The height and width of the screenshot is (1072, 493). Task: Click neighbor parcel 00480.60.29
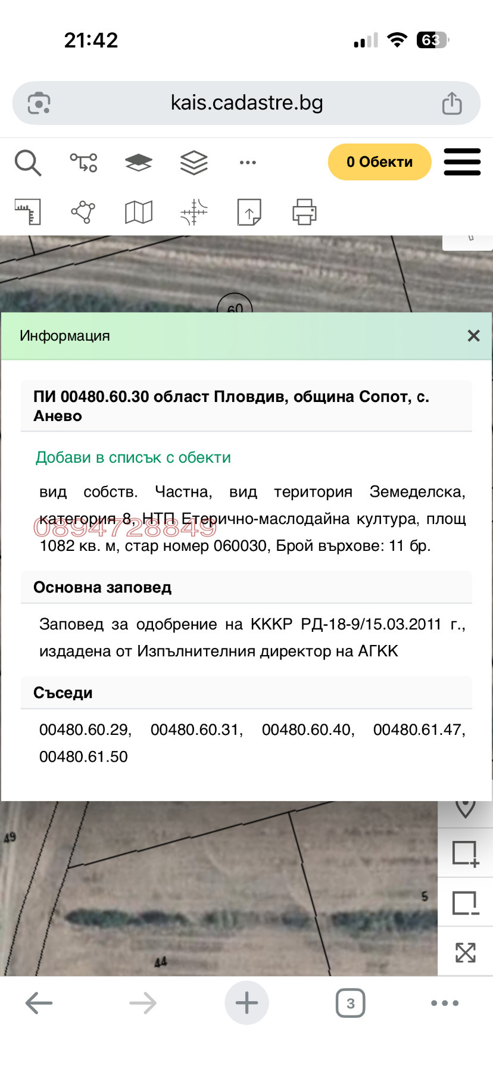85,730
